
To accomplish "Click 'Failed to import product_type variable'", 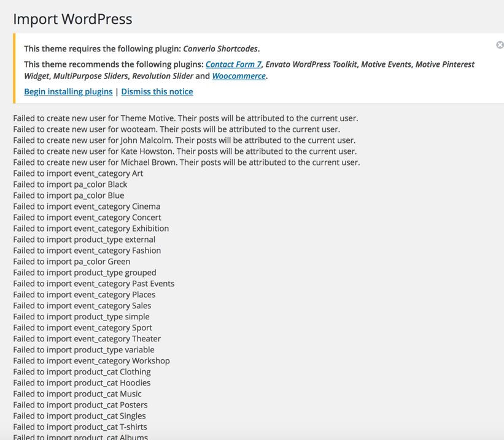I will click(x=83, y=350).
